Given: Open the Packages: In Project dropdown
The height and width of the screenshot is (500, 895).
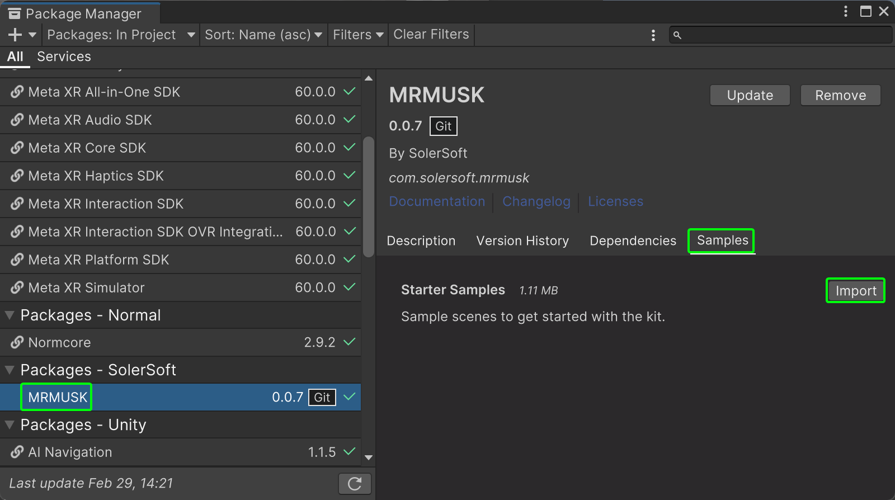Looking at the screenshot, I should pos(121,35).
